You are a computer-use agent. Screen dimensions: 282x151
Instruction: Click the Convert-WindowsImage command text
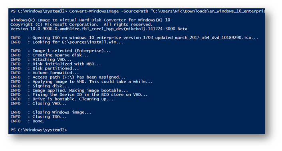coord(94,11)
